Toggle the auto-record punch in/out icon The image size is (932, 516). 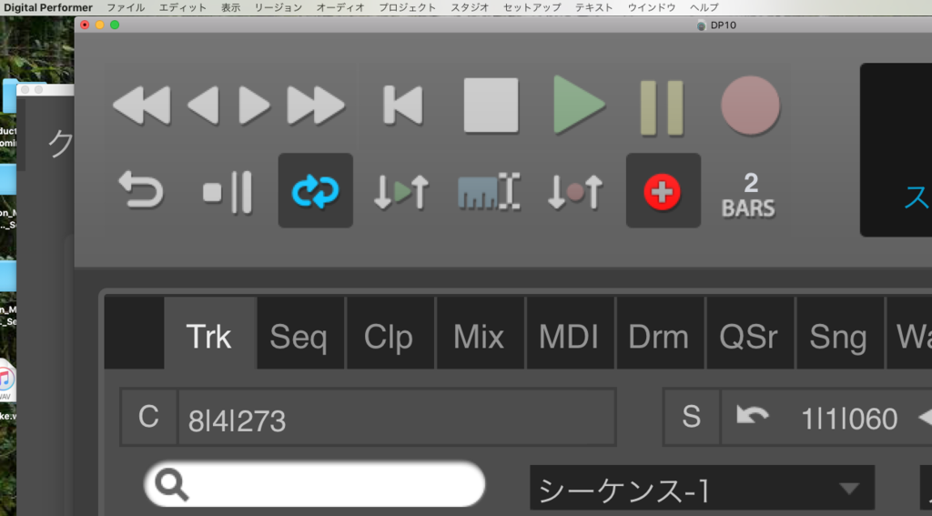[575, 191]
